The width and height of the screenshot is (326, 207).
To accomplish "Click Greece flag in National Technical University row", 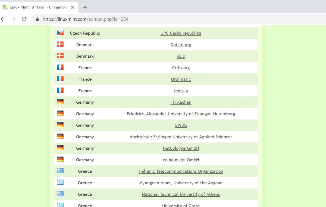I will [60, 194].
